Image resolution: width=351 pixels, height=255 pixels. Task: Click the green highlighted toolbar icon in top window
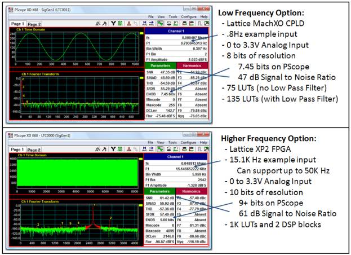click(160, 24)
